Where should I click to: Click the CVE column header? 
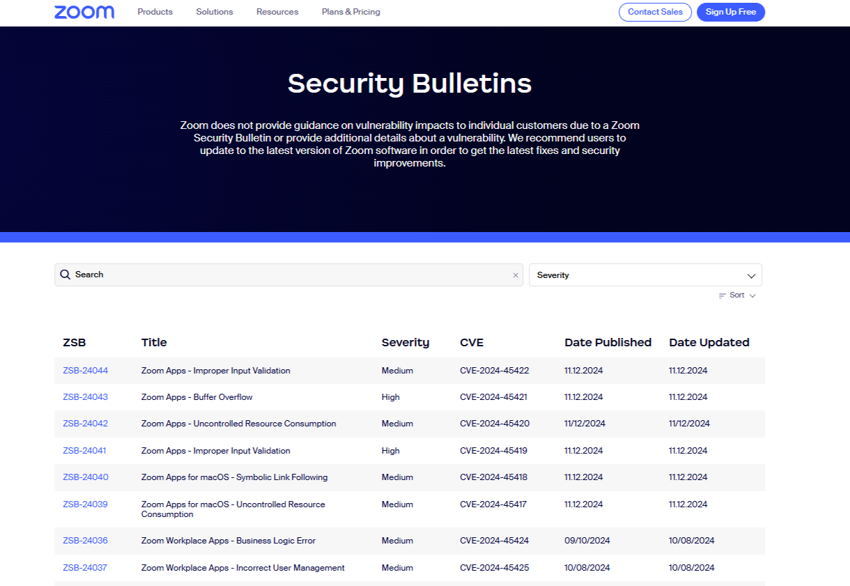472,342
